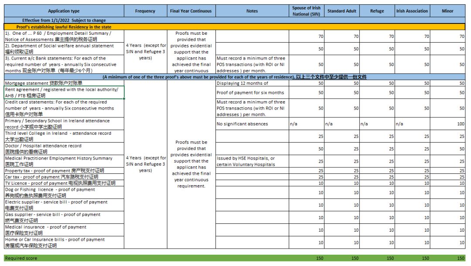Click the "Refuge" column header
This screenshot has height=266, width=471.
point(377,11)
